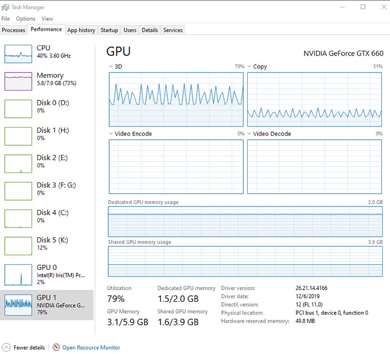This screenshot has height=354, width=390.
Task: Select the Disk 3 (F: G:) entry
Action: [x=47, y=191]
